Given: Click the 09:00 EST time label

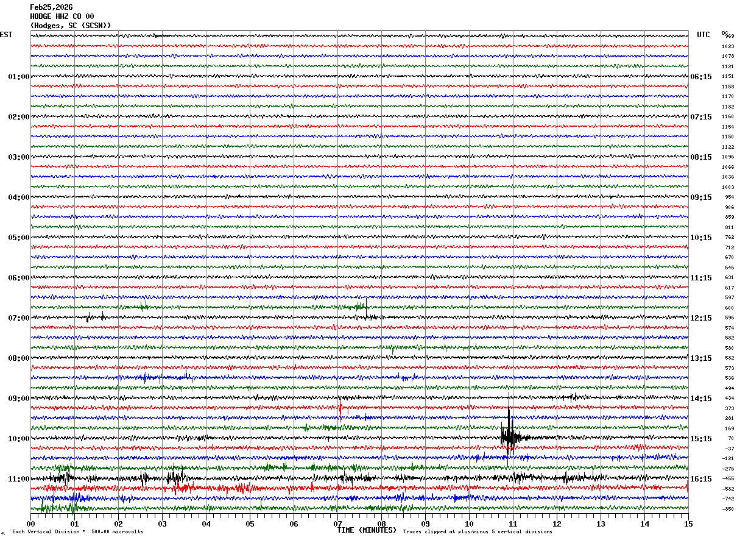Looking at the screenshot, I should [x=19, y=399].
